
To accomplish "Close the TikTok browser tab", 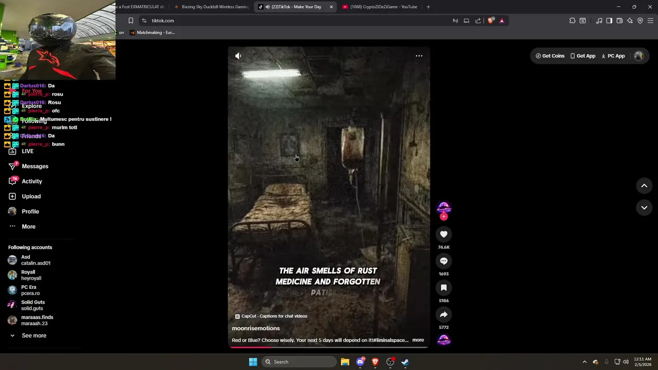I will coord(331,7).
